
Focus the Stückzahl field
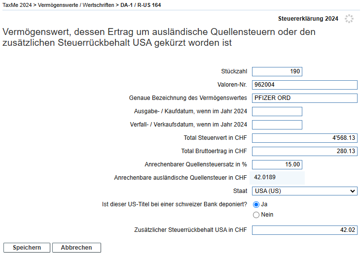tap(277, 71)
